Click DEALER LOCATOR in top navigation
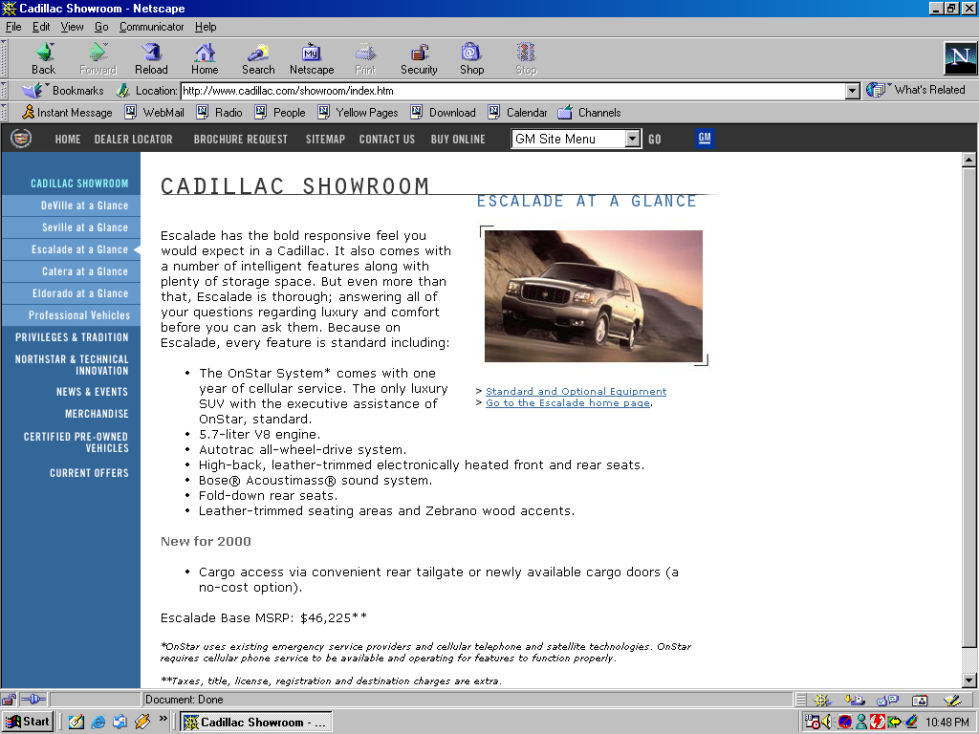The width and height of the screenshot is (979, 734). (x=133, y=140)
